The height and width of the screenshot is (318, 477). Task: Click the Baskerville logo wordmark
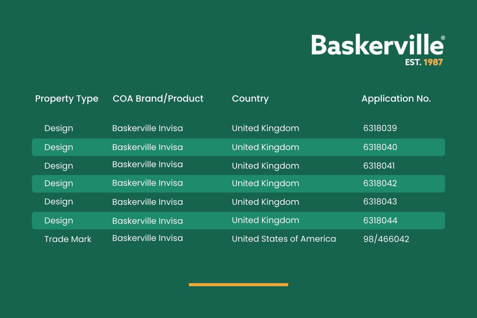click(378, 45)
